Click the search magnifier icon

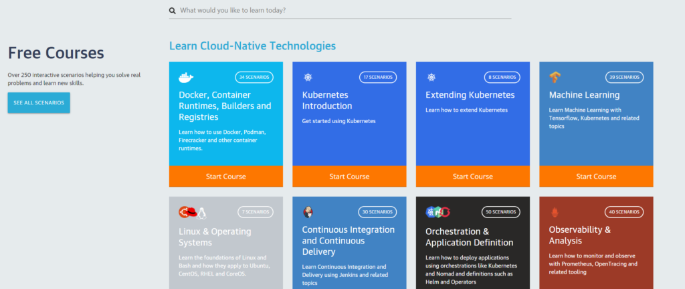pyautogui.click(x=172, y=11)
